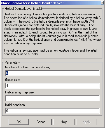Click the 'Initial condition:' label
105x128 pixels.
pos(15,105)
